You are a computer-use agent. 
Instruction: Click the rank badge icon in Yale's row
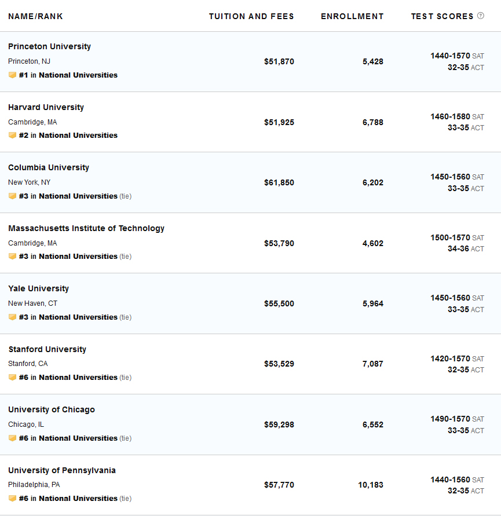[12, 317]
